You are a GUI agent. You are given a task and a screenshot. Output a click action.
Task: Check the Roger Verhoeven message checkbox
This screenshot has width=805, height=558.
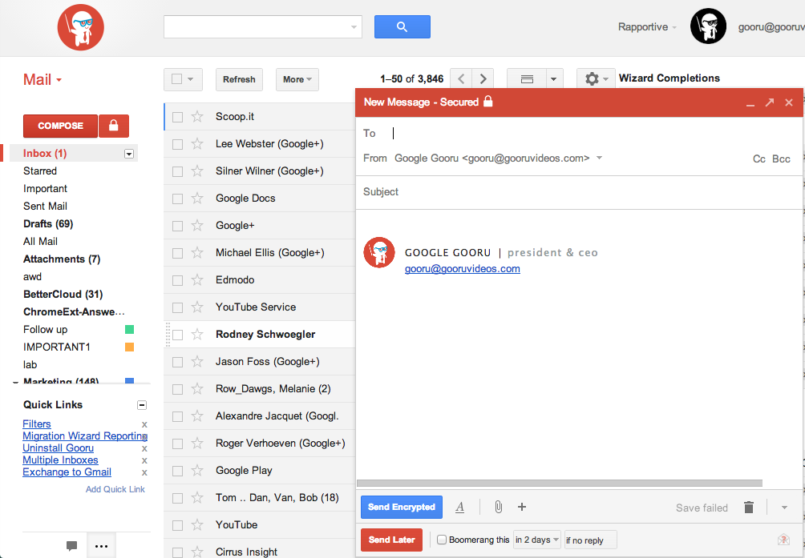coord(178,444)
